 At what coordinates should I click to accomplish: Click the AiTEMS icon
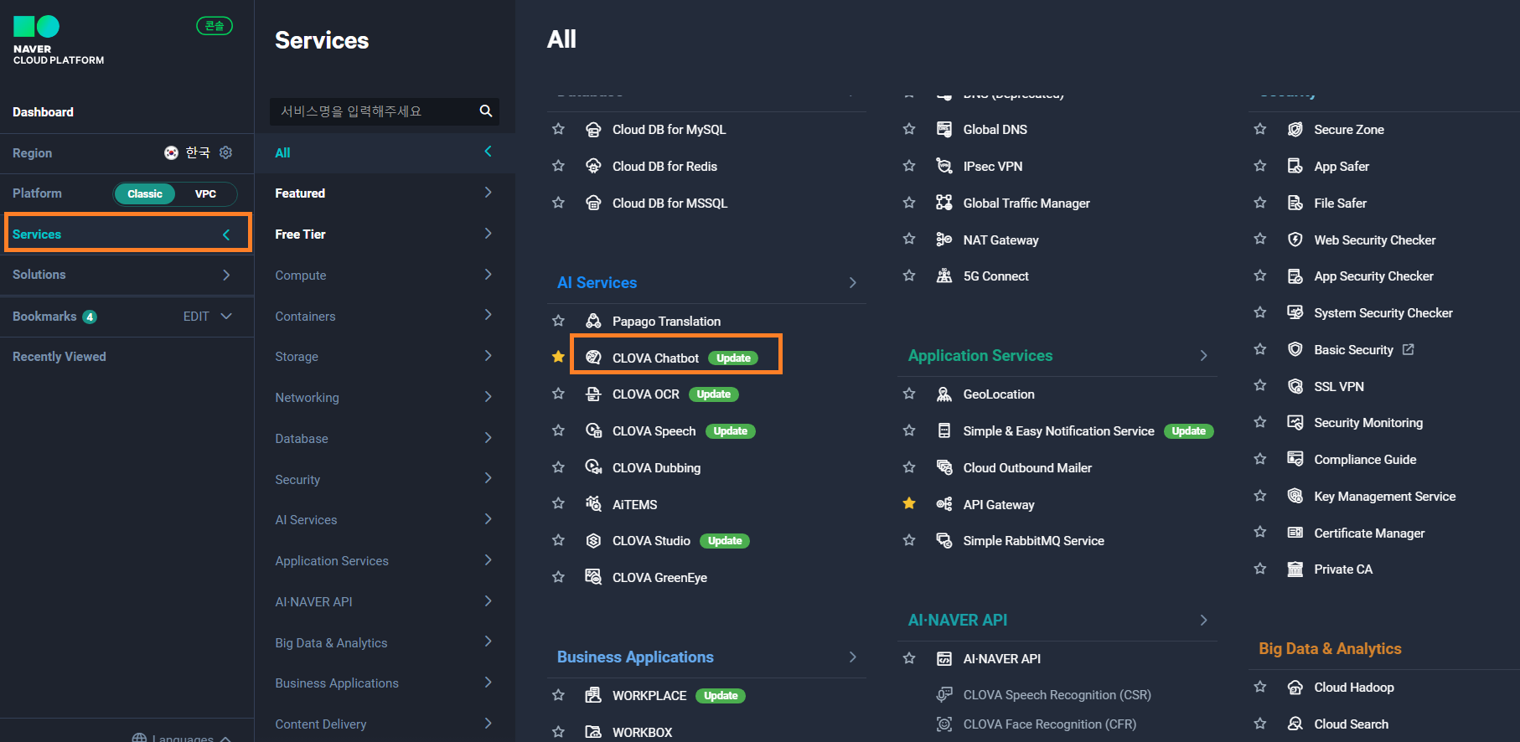tap(593, 504)
